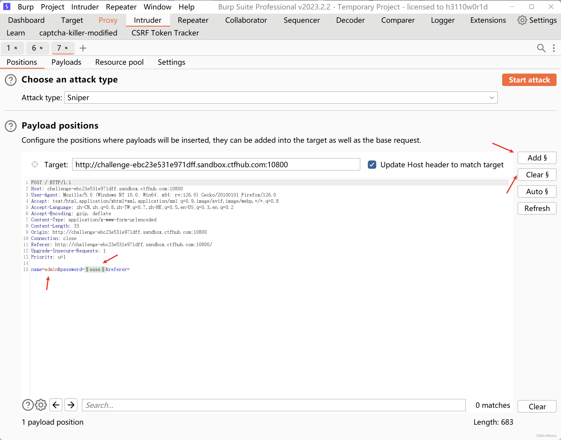Open the three-dot tab options menu
The height and width of the screenshot is (440, 561).
(554, 48)
